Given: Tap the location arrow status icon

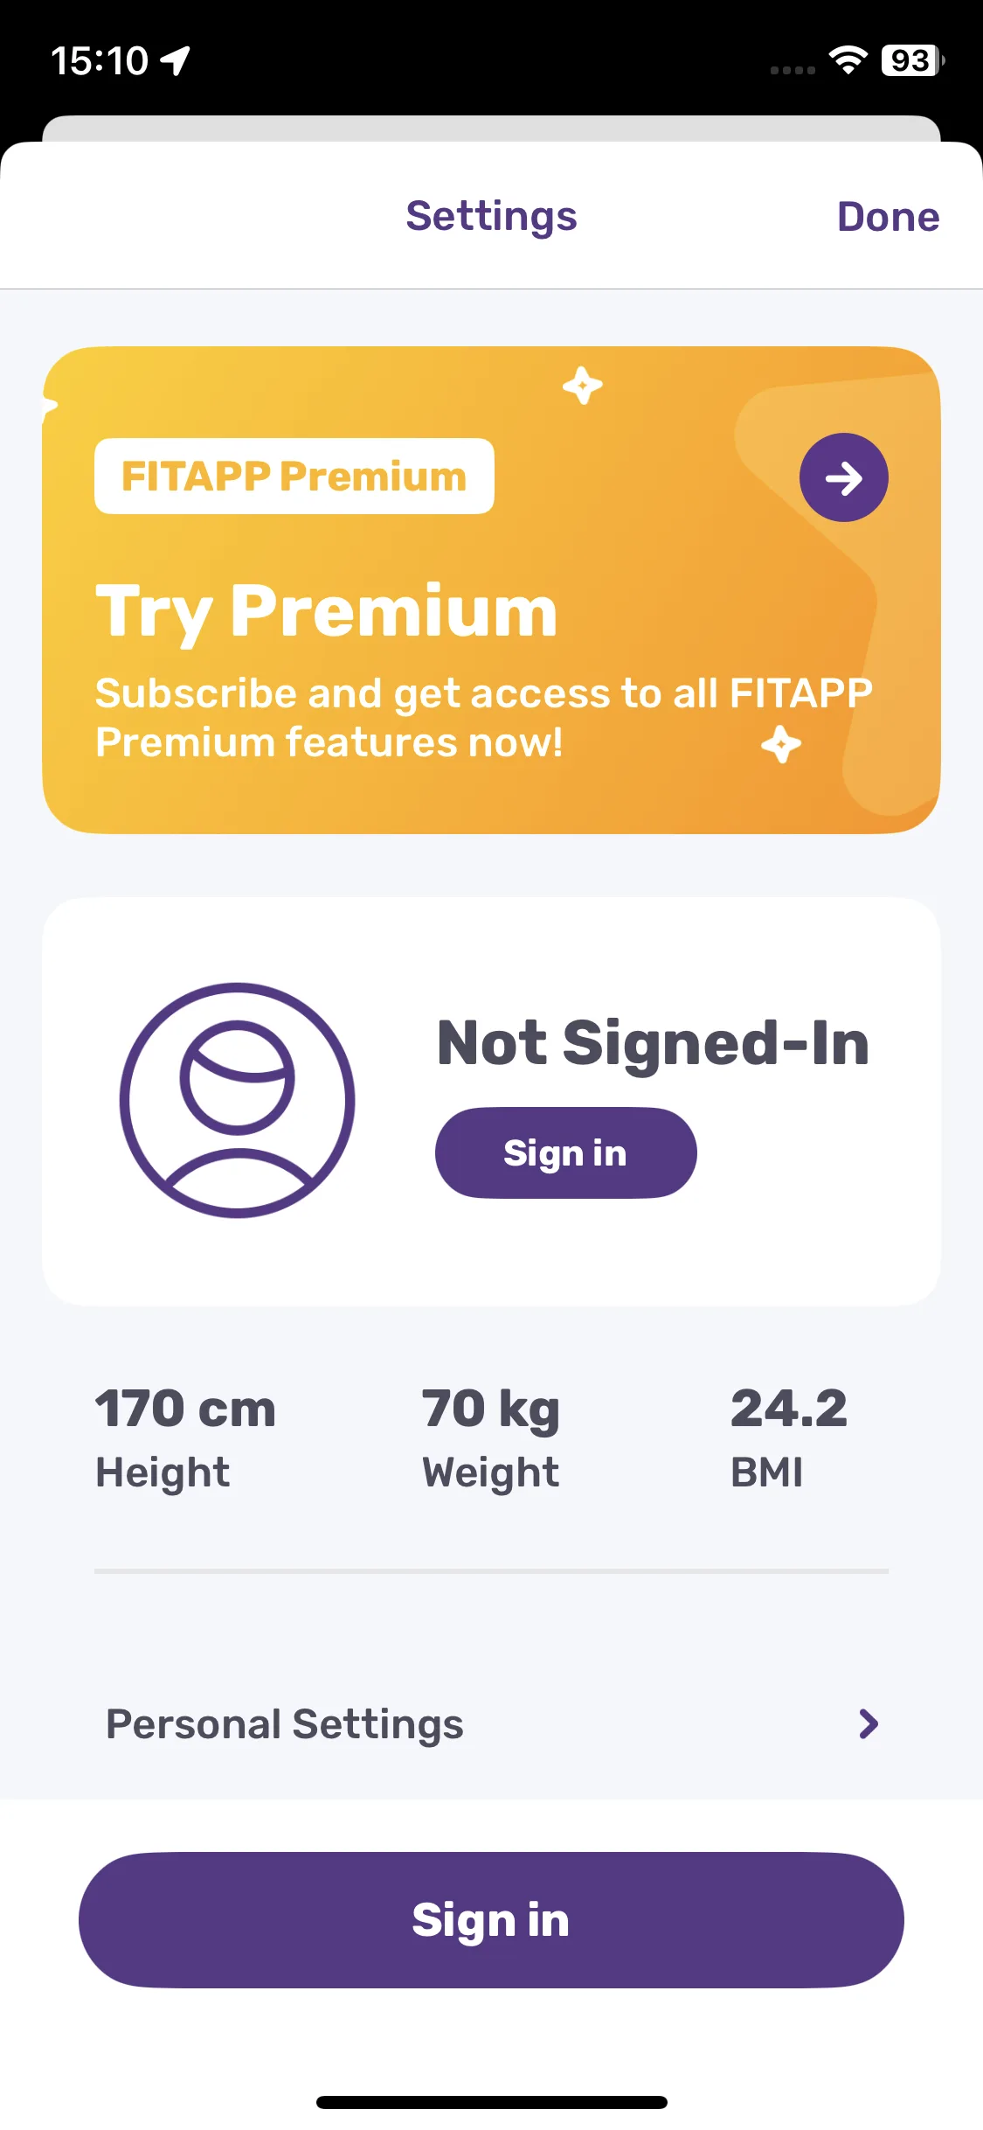Looking at the screenshot, I should point(176,60).
